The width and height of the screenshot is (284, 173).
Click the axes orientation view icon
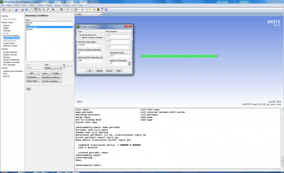point(58,10)
